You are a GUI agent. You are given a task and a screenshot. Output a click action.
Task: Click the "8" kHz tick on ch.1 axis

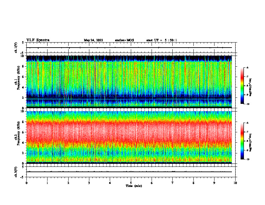click(x=23, y=66)
